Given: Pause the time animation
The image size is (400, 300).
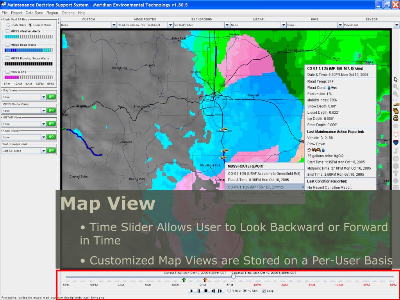Looking at the screenshot, I should point(199,291).
